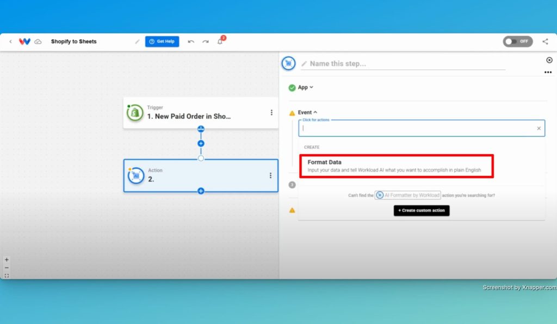Add a step with the middle plus connector
The image size is (557, 324).
201,144
